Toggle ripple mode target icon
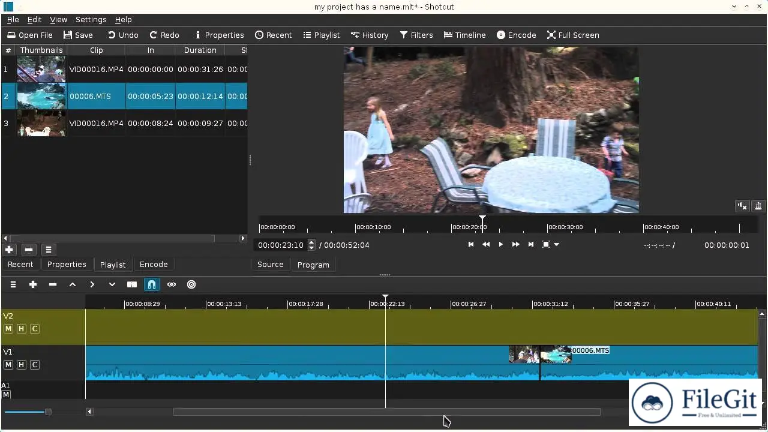Image resolution: width=768 pixels, height=432 pixels. 191,284
